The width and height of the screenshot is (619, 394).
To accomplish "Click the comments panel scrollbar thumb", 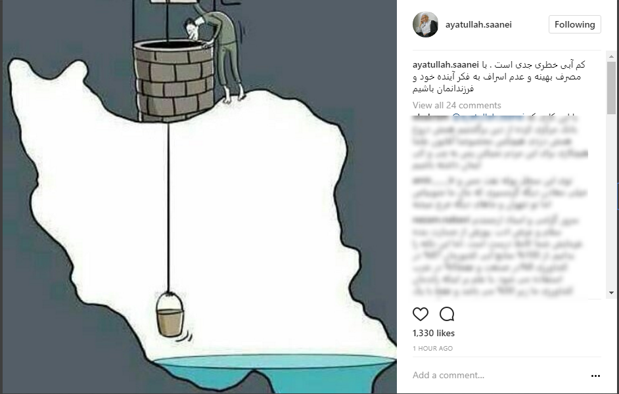I will (x=612, y=87).
